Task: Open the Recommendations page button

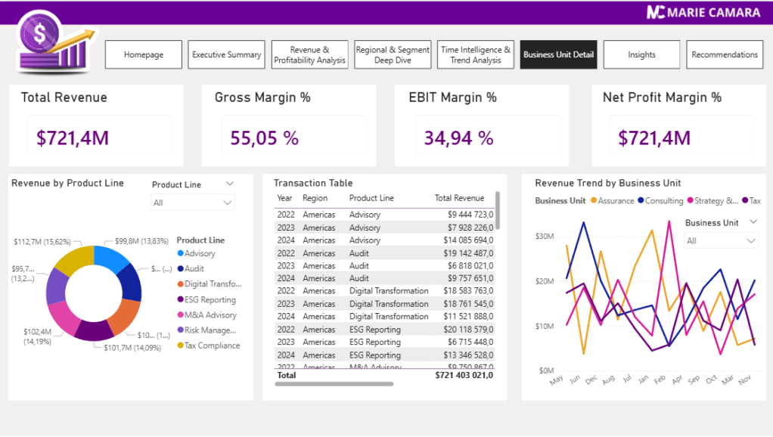Action: pyautogui.click(x=725, y=55)
